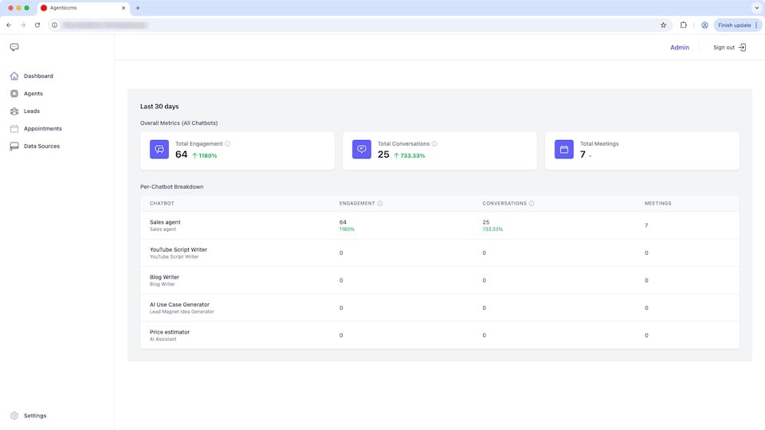Click the site information icon in address bar
This screenshot has width=765, height=430.
tap(55, 25)
